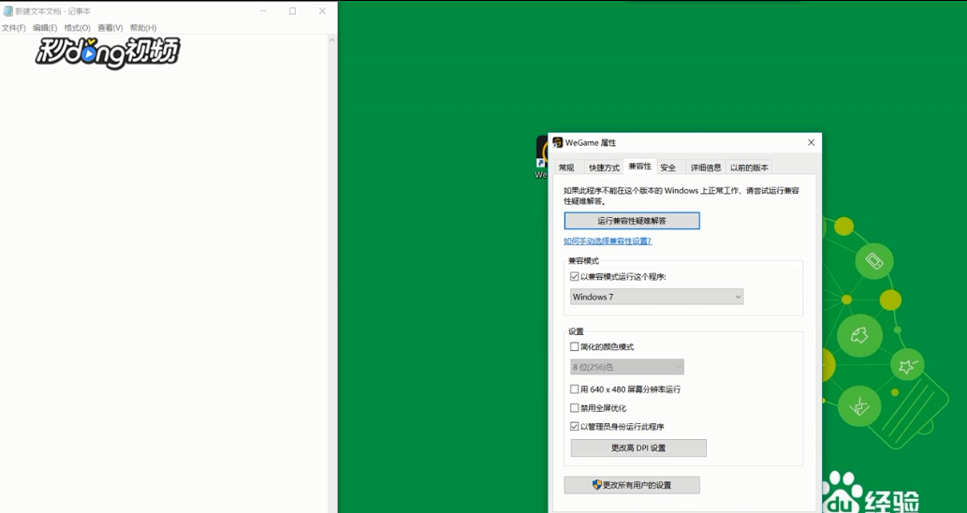Click the Notepad scrollbar up arrow

tap(331, 40)
